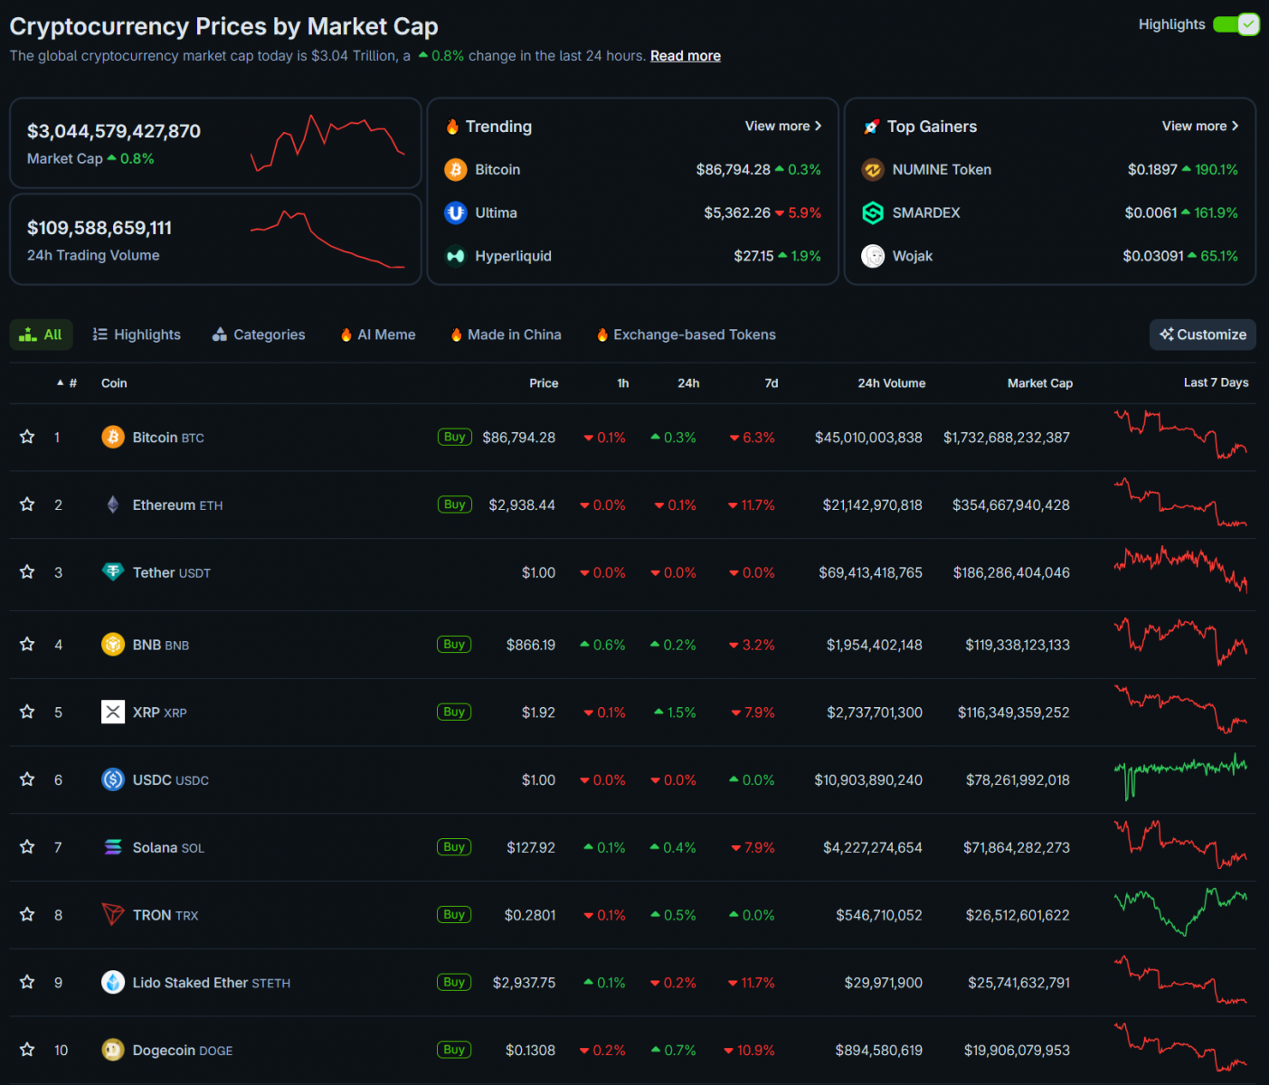Add Tether to watchlist with star
1269x1085 pixels.
pyautogui.click(x=27, y=572)
